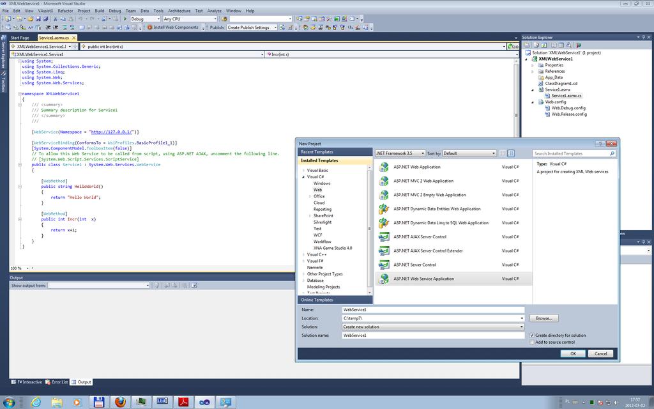This screenshot has width=654, height=409.
Task: Click the Windows Start orb
Action: pyautogui.click(x=8, y=403)
